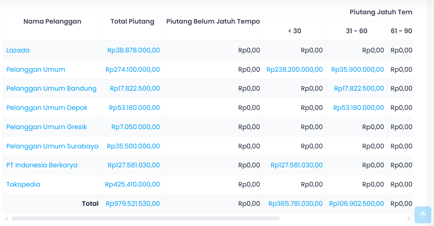
Task: Click the Nama Pelanggan column header
Action: pyautogui.click(x=52, y=21)
